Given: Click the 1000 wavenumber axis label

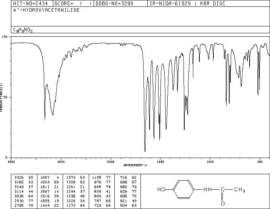Looking at the screenshot, I should pos(210,162).
